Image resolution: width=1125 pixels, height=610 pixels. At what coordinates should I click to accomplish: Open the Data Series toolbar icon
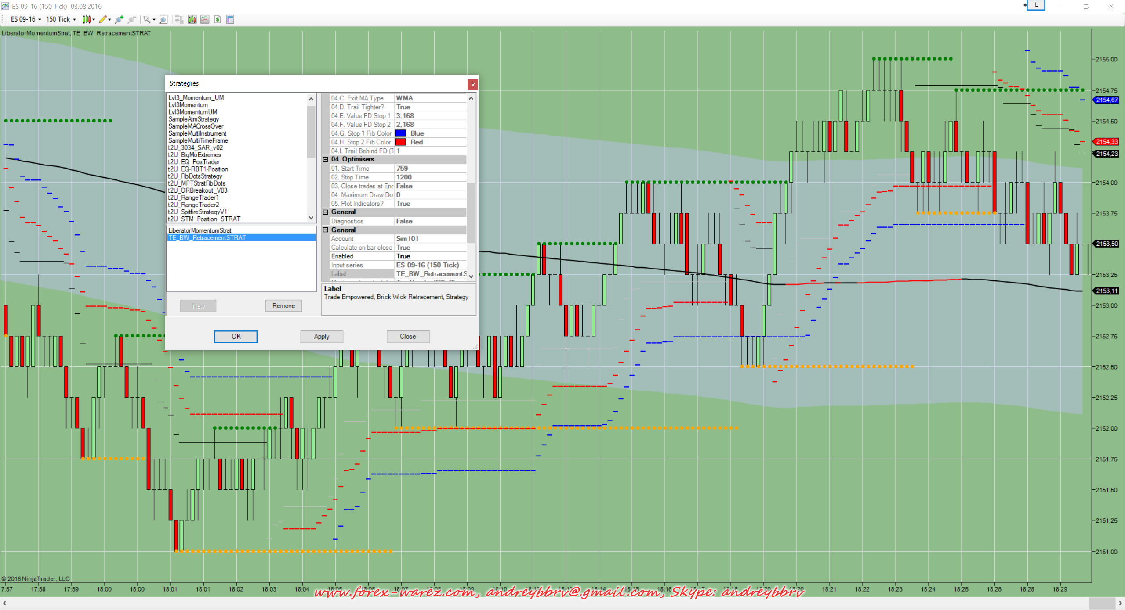[192, 19]
